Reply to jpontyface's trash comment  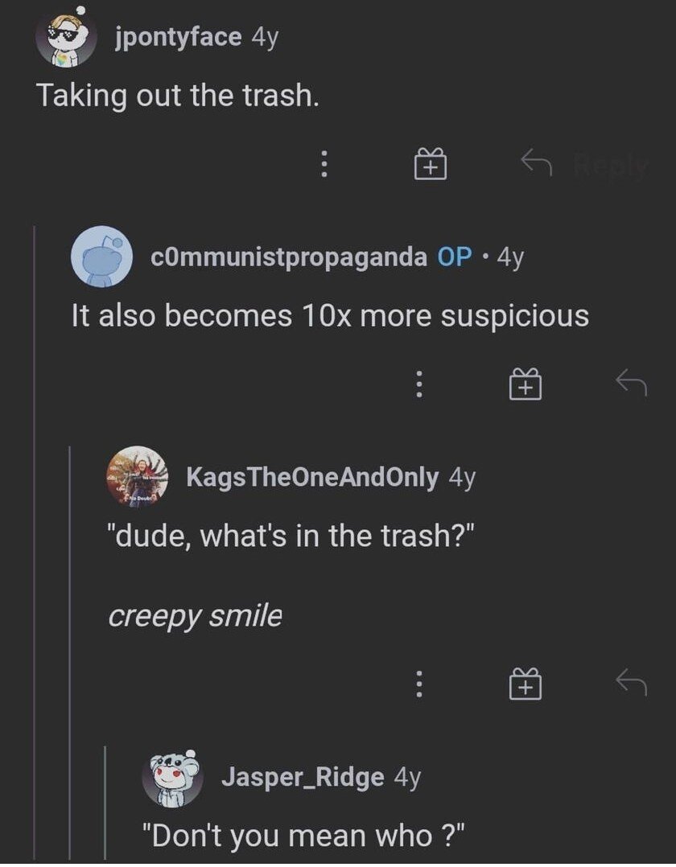coord(583,166)
